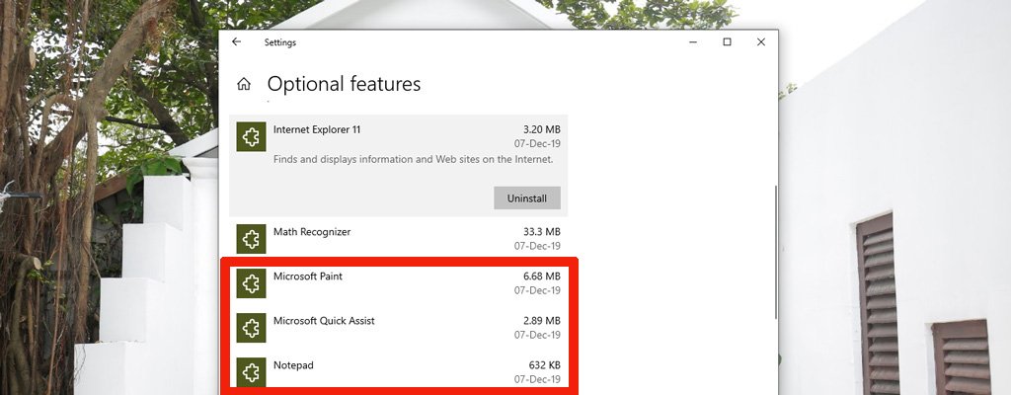Click the Notepad feature icon
This screenshot has height=395, width=1011.
click(252, 372)
